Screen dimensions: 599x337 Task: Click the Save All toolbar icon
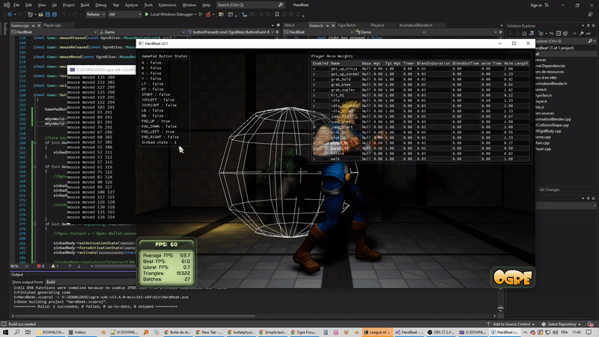click(55, 14)
